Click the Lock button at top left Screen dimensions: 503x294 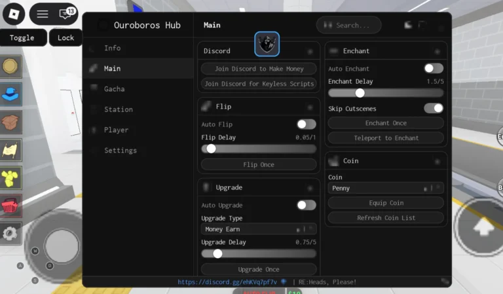[x=65, y=37]
